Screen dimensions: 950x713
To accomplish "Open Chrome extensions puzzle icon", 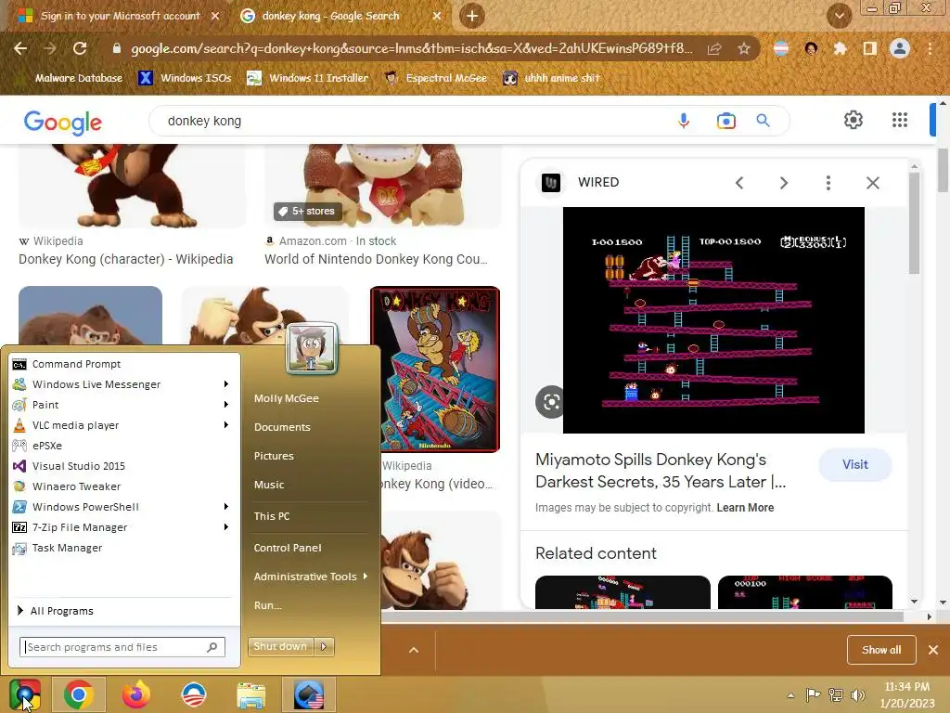I will (840, 48).
